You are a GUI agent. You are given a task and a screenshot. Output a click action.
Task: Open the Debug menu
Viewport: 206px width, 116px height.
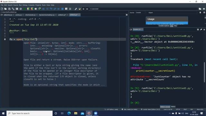tap(25, 5)
